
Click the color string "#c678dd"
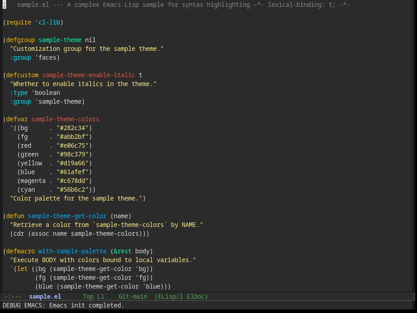pos(72,181)
